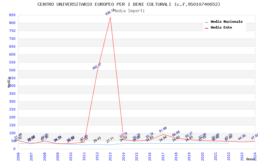Click x-axis year 2020

pyautogui.click(x=202, y=156)
